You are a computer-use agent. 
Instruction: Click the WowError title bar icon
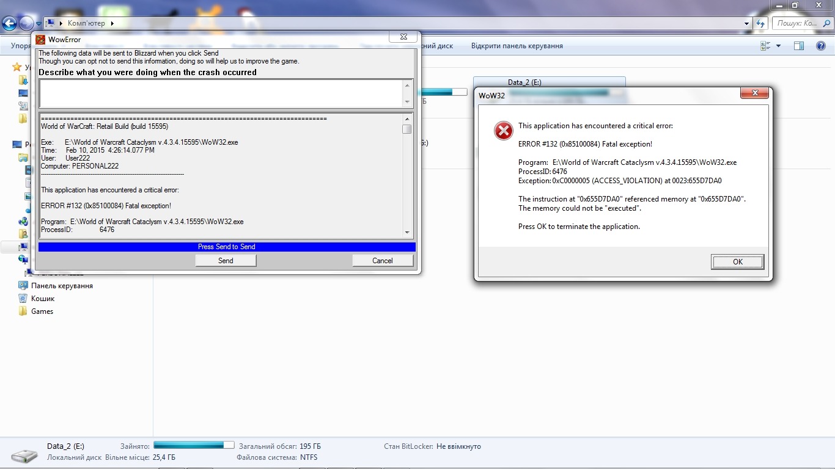point(41,40)
